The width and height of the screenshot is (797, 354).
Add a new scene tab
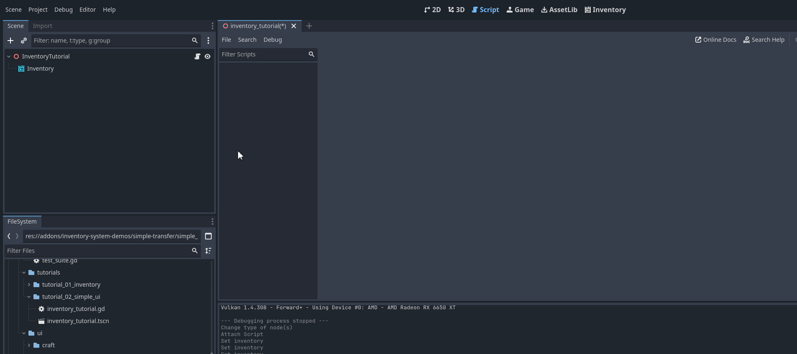pyautogui.click(x=309, y=26)
